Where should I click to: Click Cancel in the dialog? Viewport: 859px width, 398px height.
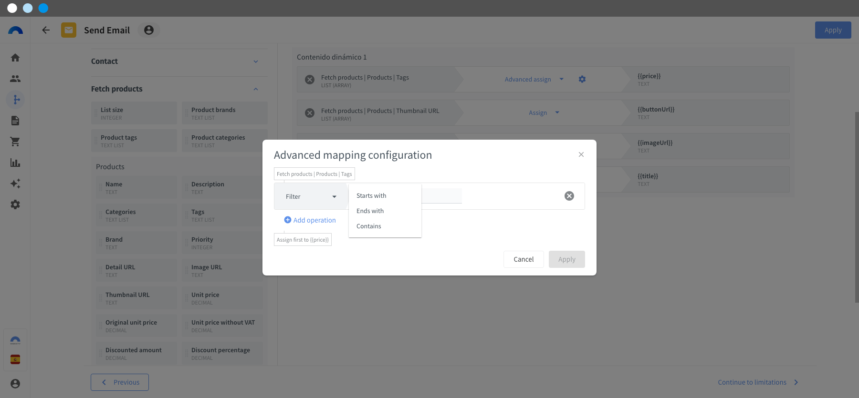(x=524, y=259)
